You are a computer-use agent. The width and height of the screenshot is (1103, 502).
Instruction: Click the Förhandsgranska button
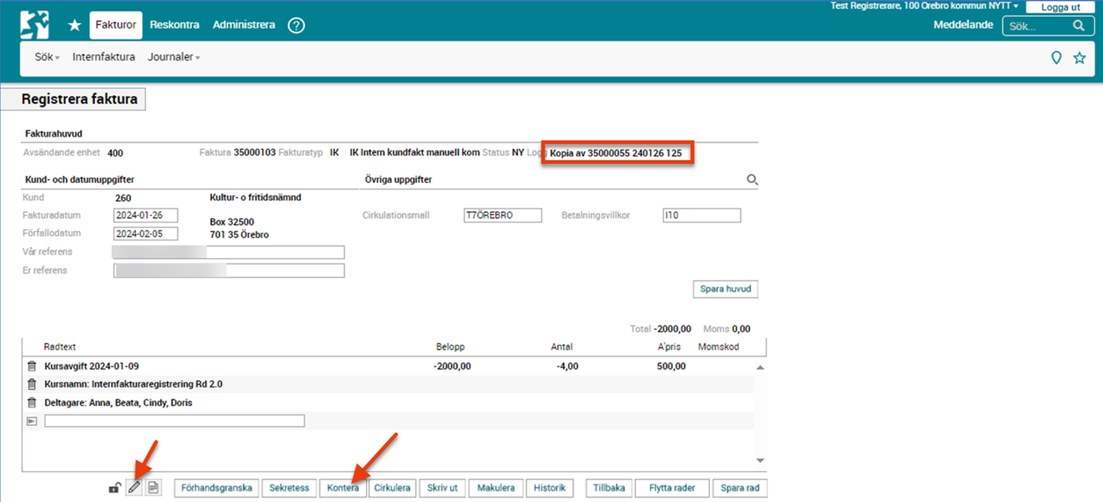coord(217,488)
